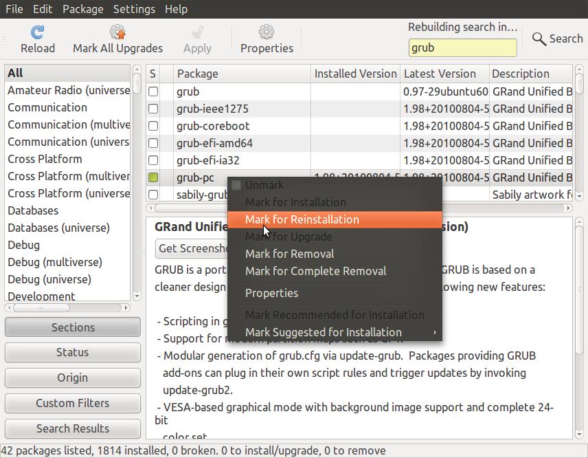This screenshot has width=588, height=458.
Task: Click the description pane vertical scrollbar
Action: (x=579, y=328)
